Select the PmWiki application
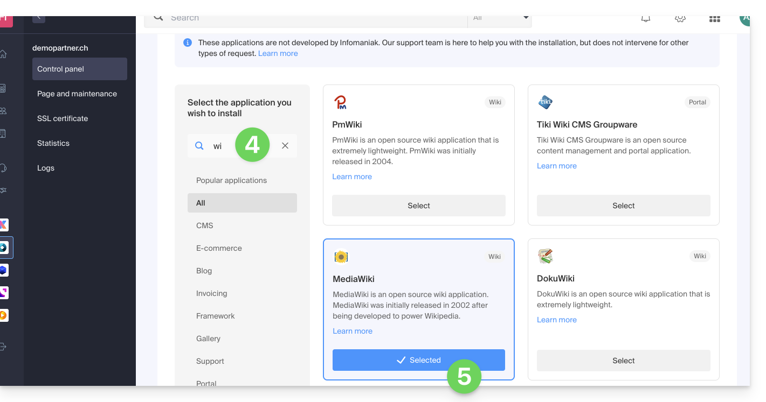Screen dimensions: 766x402 coord(418,206)
